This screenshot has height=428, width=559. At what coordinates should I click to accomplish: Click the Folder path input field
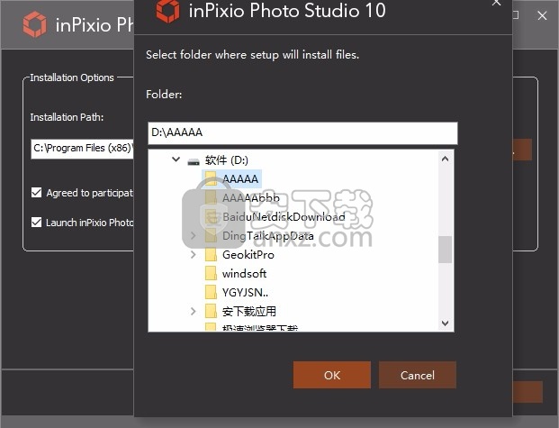click(302, 132)
